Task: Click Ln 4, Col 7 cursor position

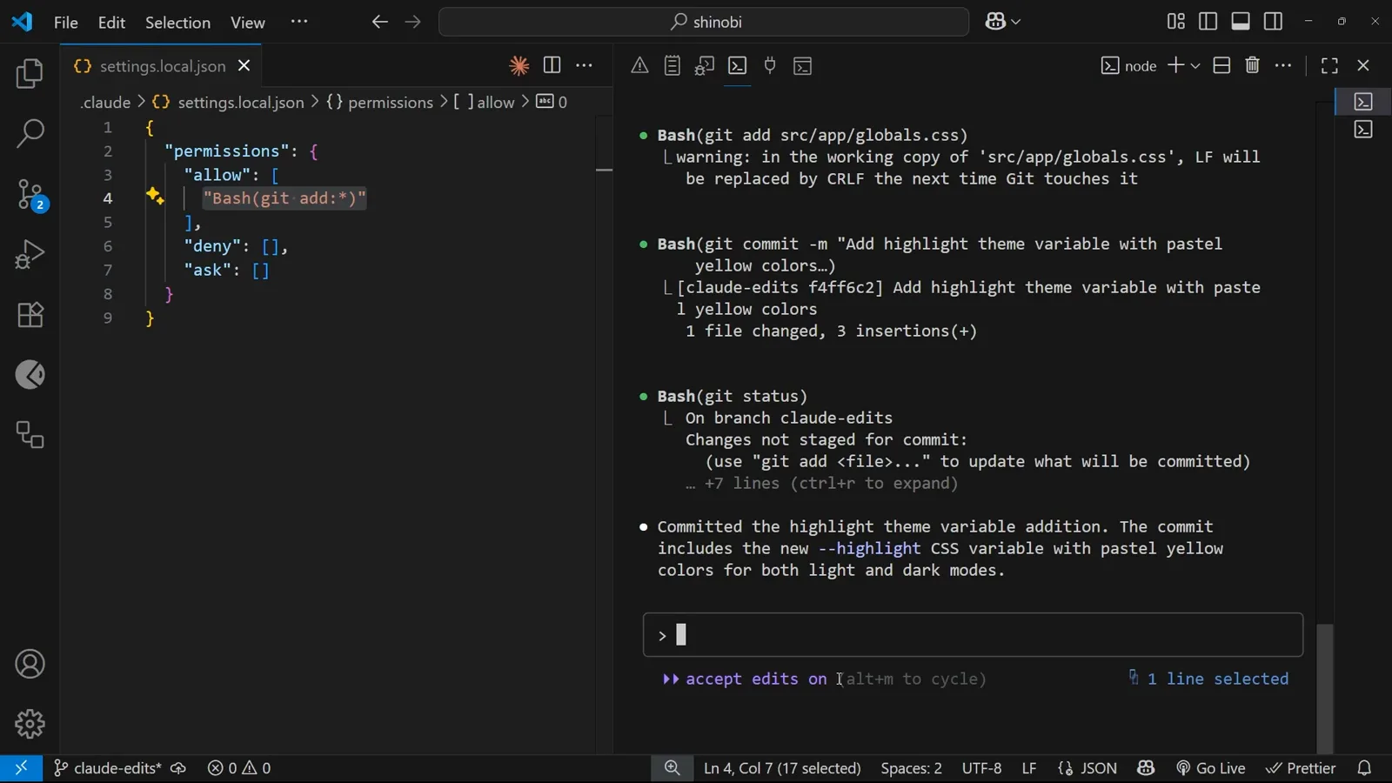Action: tap(782, 769)
